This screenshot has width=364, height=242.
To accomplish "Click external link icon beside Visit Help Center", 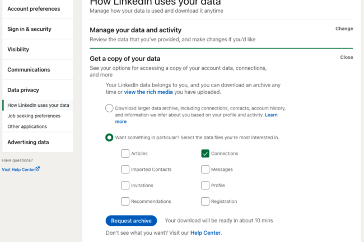I will coord(38,169).
